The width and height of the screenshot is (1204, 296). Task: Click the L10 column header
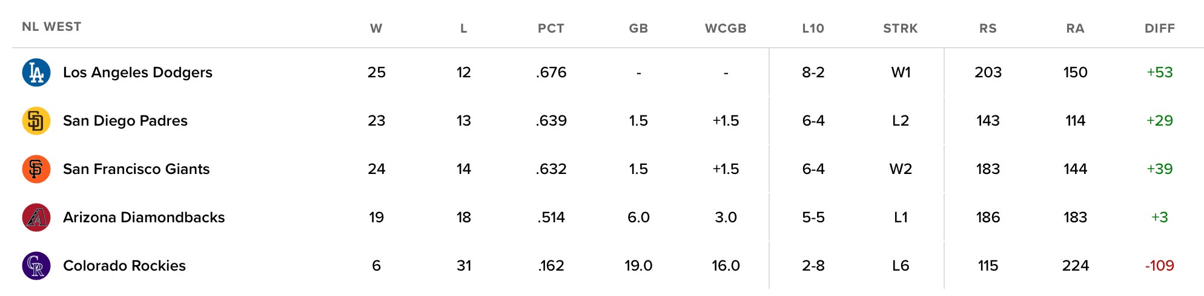(x=813, y=28)
